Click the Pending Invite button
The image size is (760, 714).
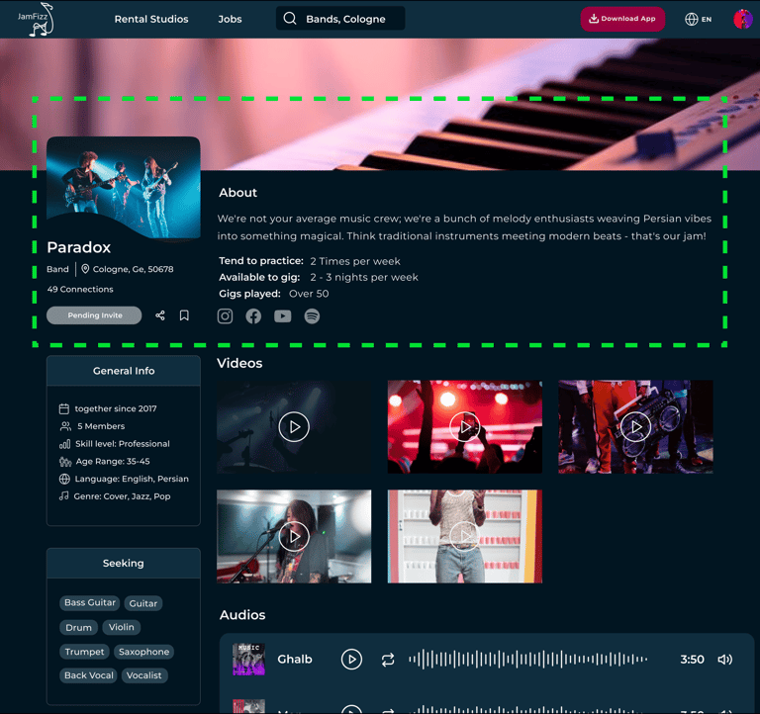tap(94, 315)
